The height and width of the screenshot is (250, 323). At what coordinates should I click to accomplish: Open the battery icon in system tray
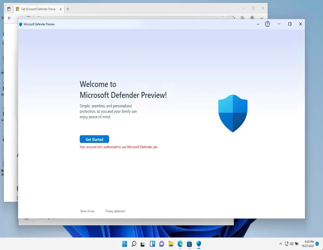pos(297,244)
